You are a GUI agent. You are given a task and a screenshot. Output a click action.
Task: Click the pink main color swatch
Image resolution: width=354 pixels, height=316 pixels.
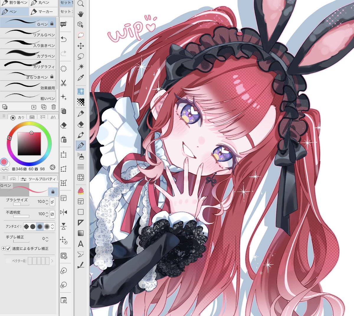point(4,161)
